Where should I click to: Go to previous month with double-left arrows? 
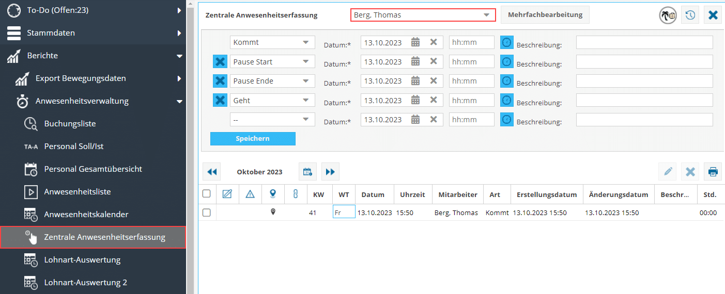click(212, 172)
